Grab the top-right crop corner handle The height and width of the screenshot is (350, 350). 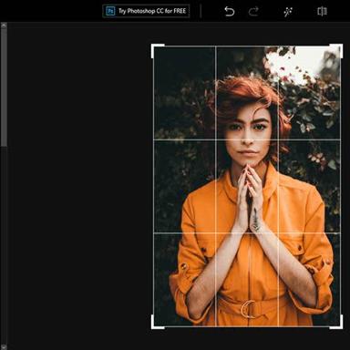tap(336, 50)
